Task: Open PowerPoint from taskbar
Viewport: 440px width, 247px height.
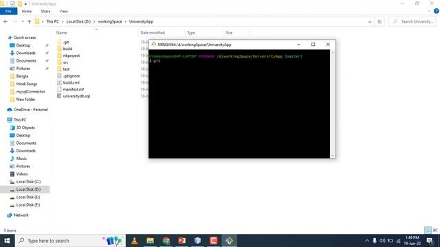Action: [x=181, y=241]
